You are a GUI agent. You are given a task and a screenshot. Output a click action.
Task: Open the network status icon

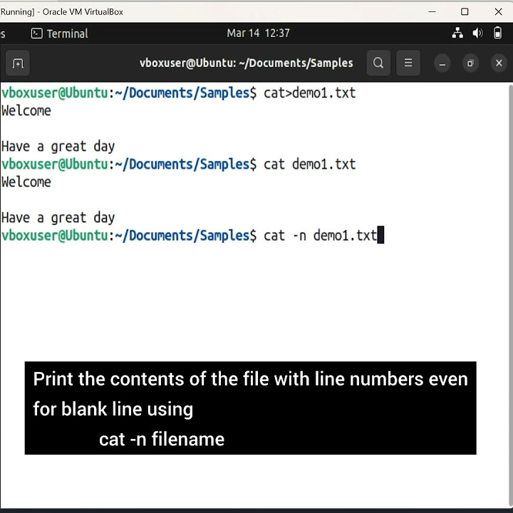click(457, 33)
